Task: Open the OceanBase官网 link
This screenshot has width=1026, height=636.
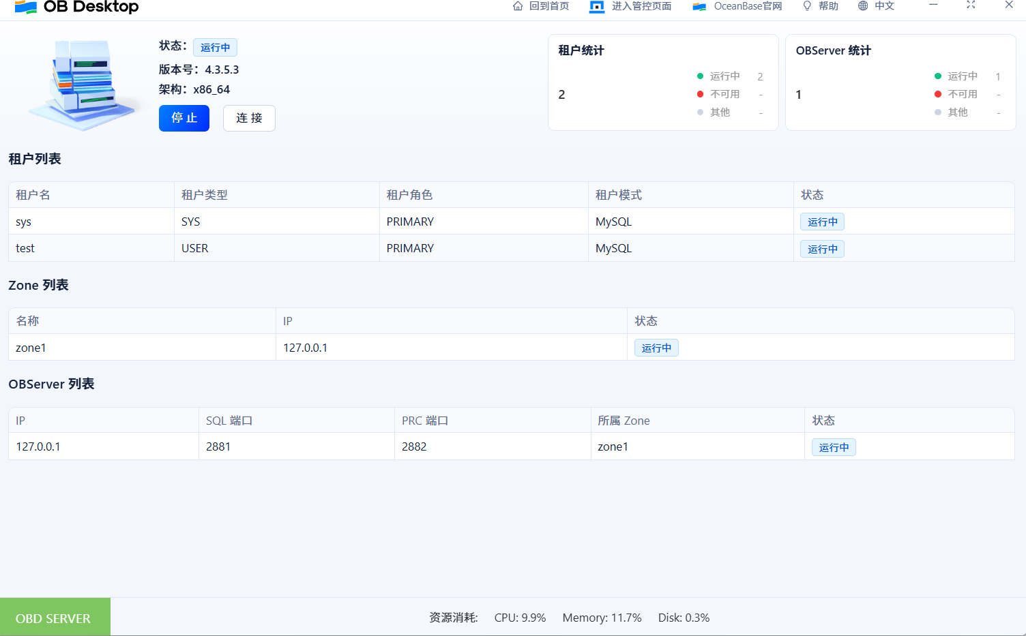Action: [748, 6]
